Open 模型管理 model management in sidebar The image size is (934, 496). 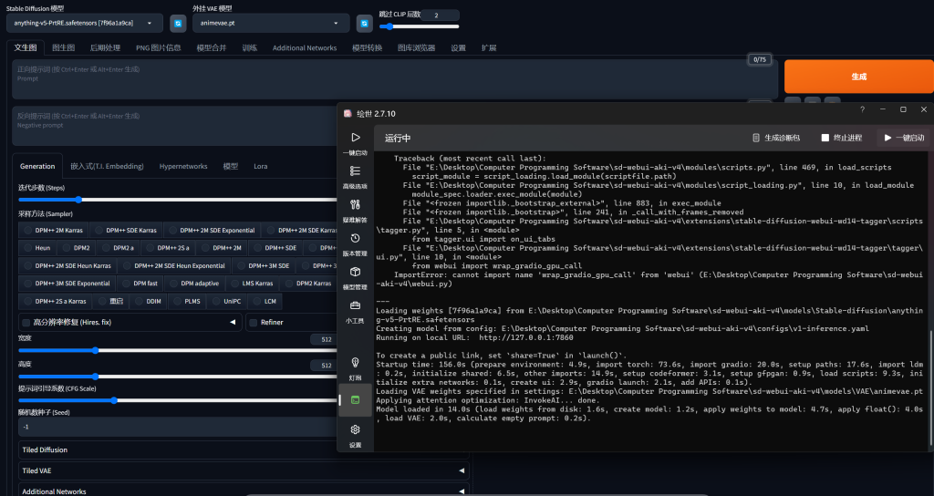(355, 277)
